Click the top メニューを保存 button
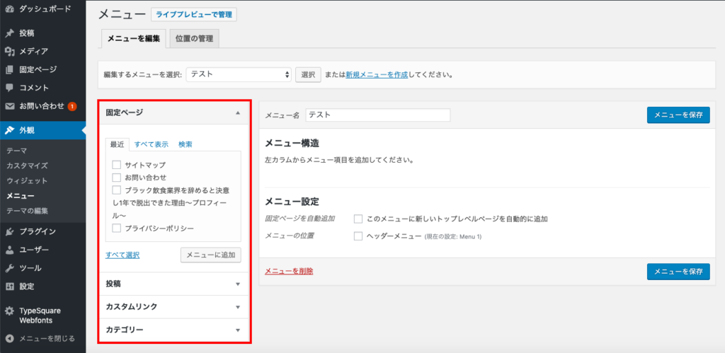 tap(678, 115)
